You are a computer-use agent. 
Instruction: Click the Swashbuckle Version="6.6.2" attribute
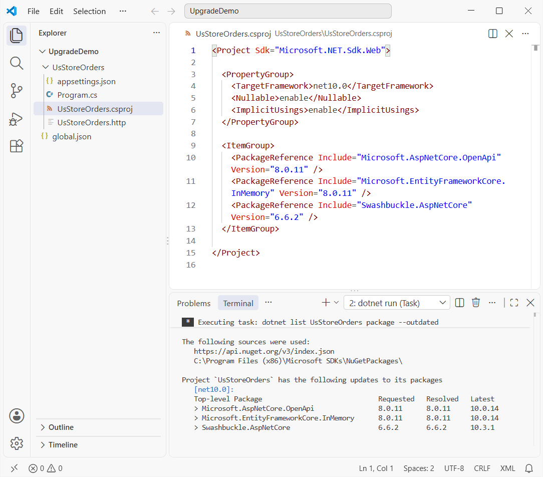coord(267,217)
